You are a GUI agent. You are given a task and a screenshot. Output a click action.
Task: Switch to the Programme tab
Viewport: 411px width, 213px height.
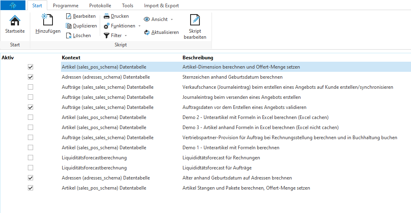65,6
